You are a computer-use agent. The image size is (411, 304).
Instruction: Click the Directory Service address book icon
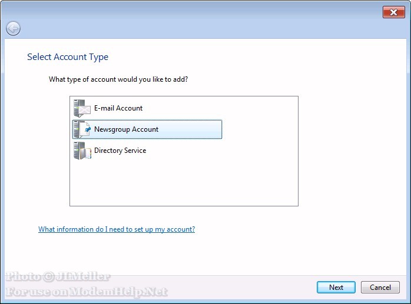(x=82, y=151)
